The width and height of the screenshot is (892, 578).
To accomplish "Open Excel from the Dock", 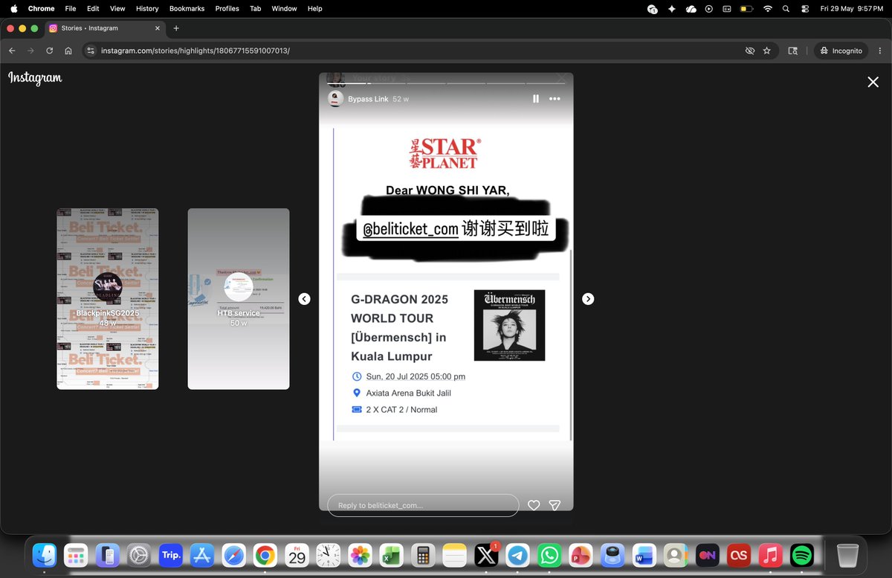I will 392,555.
